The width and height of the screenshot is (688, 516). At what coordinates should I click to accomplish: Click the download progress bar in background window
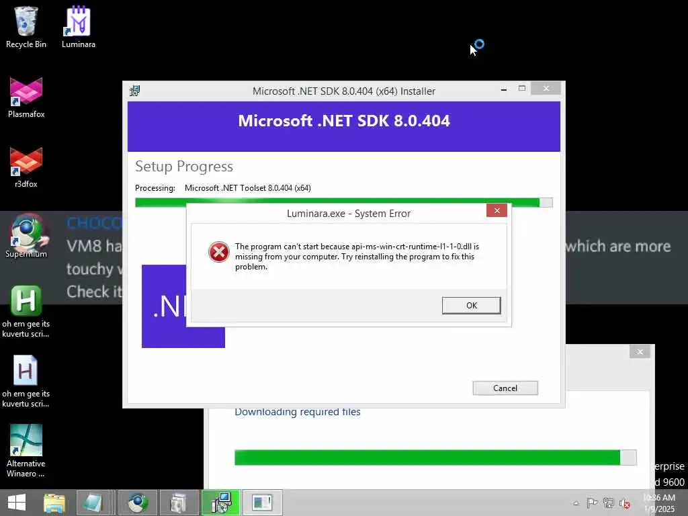coord(435,457)
